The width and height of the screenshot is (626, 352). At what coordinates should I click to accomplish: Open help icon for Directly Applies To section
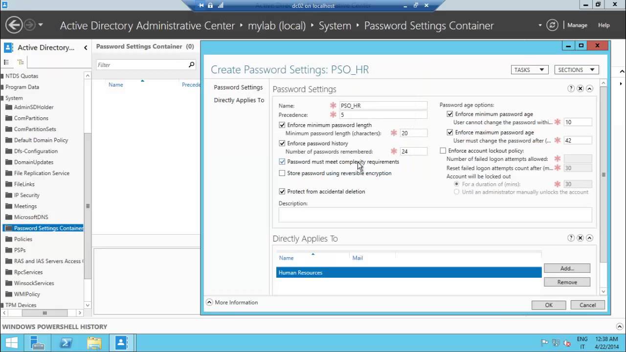click(x=571, y=238)
